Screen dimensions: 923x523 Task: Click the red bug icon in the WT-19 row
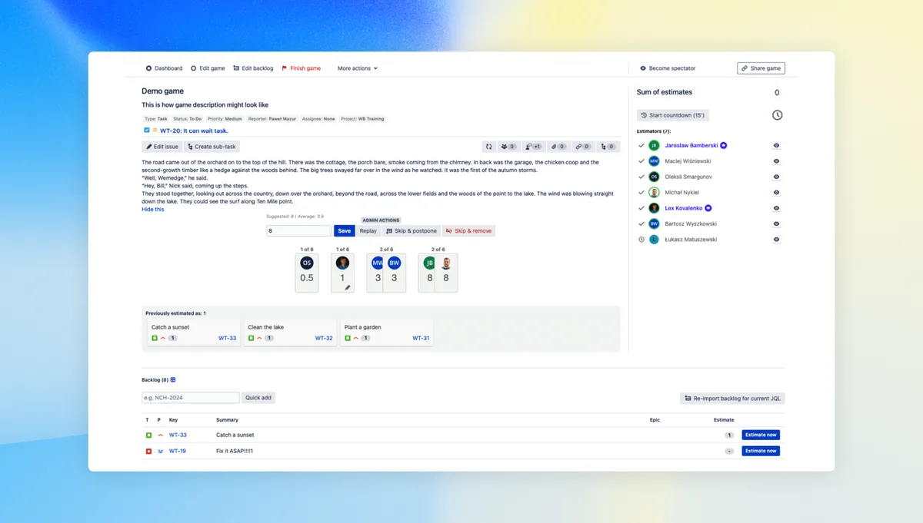click(x=148, y=451)
